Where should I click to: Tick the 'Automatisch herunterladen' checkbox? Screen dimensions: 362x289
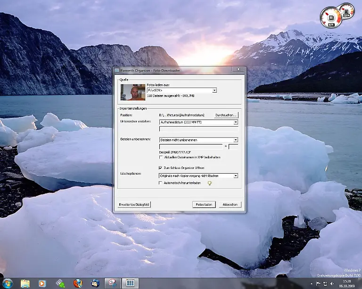[161, 183]
